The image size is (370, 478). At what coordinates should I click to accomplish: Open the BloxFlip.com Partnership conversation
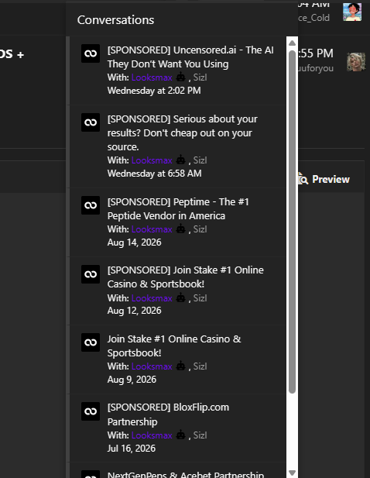pyautogui.click(x=168, y=414)
